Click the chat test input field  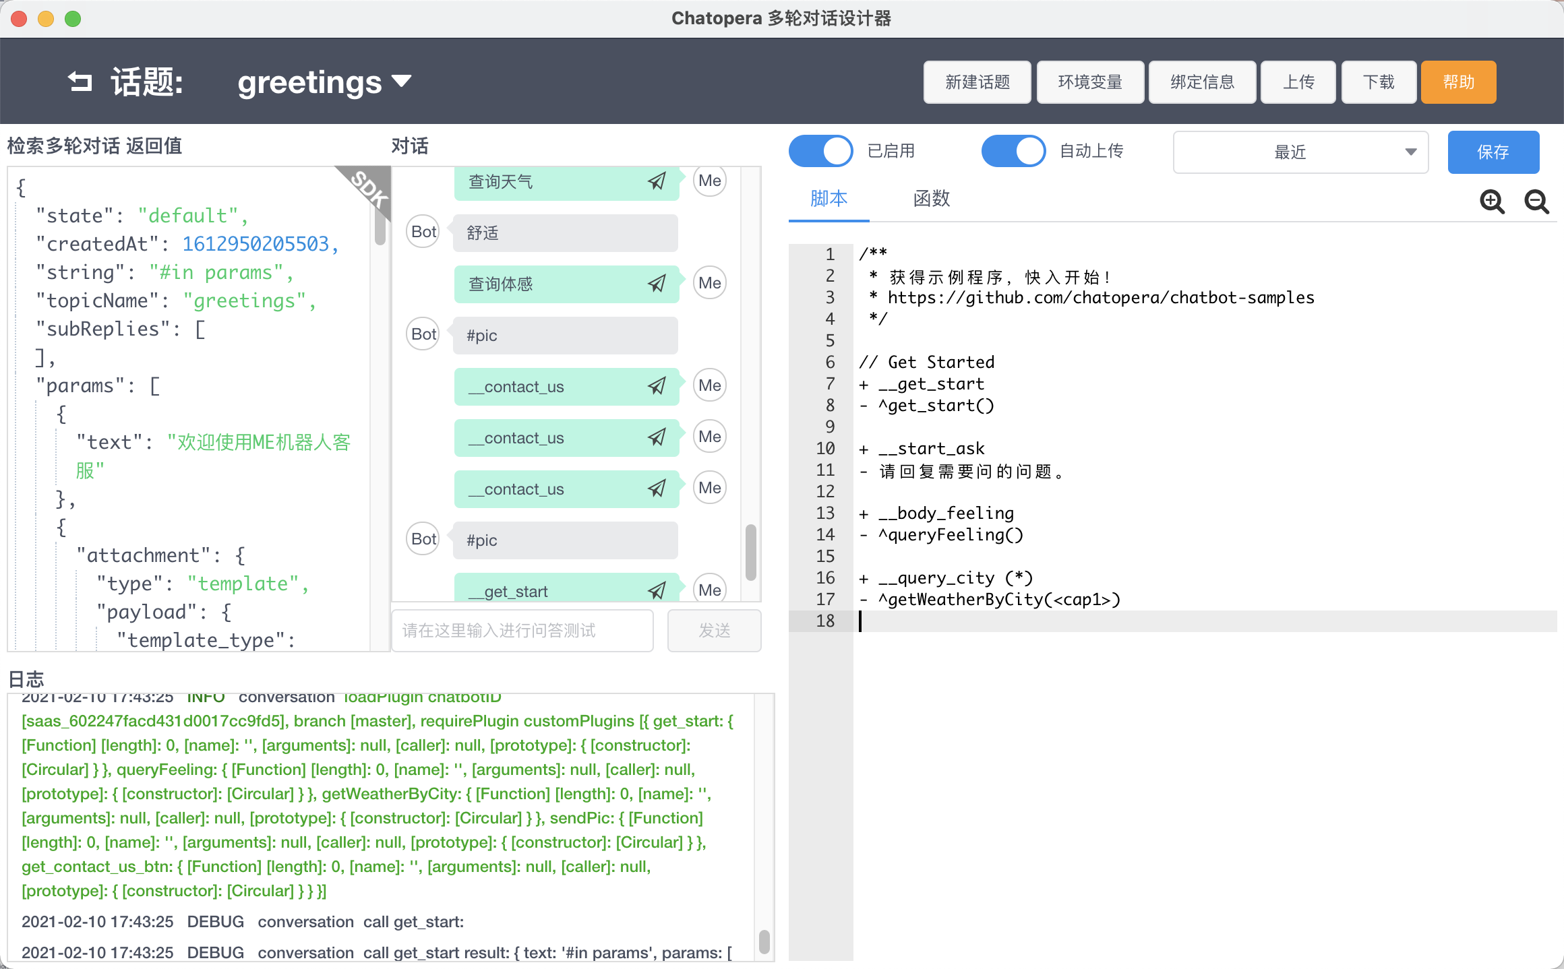pos(522,631)
